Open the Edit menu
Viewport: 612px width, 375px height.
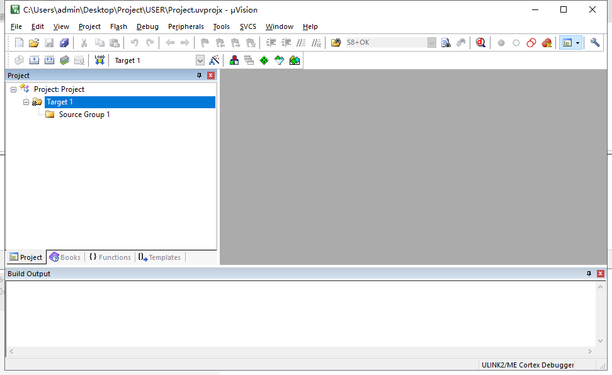pyautogui.click(x=38, y=26)
